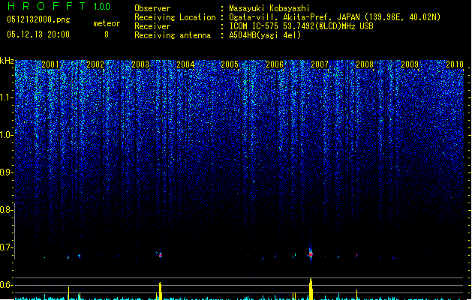Click the Receiving Location value text
Screen dimensions: 472x300
(335, 17)
